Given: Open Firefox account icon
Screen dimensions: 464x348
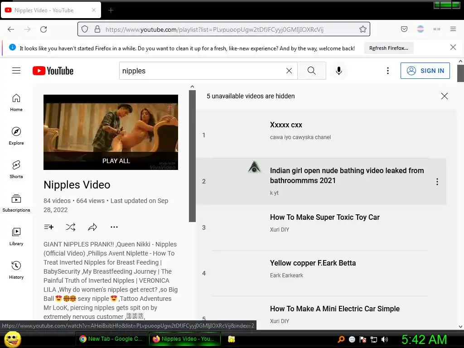Looking at the screenshot, I should [420, 29].
